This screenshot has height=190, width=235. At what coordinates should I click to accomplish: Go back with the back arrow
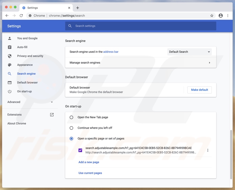coord(7,16)
